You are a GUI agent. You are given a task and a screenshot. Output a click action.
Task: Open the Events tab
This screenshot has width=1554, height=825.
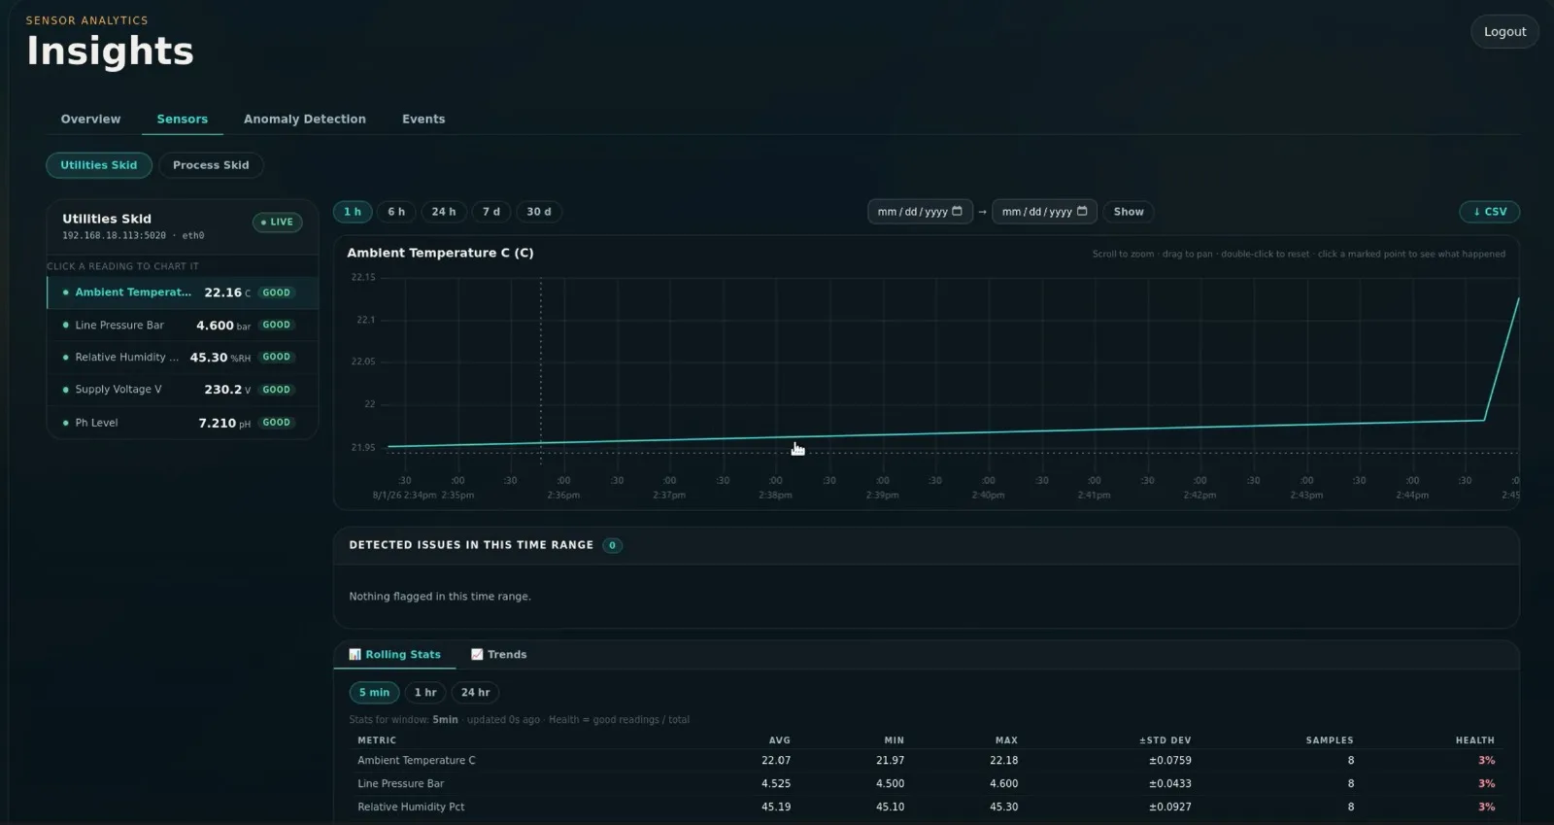coord(423,120)
